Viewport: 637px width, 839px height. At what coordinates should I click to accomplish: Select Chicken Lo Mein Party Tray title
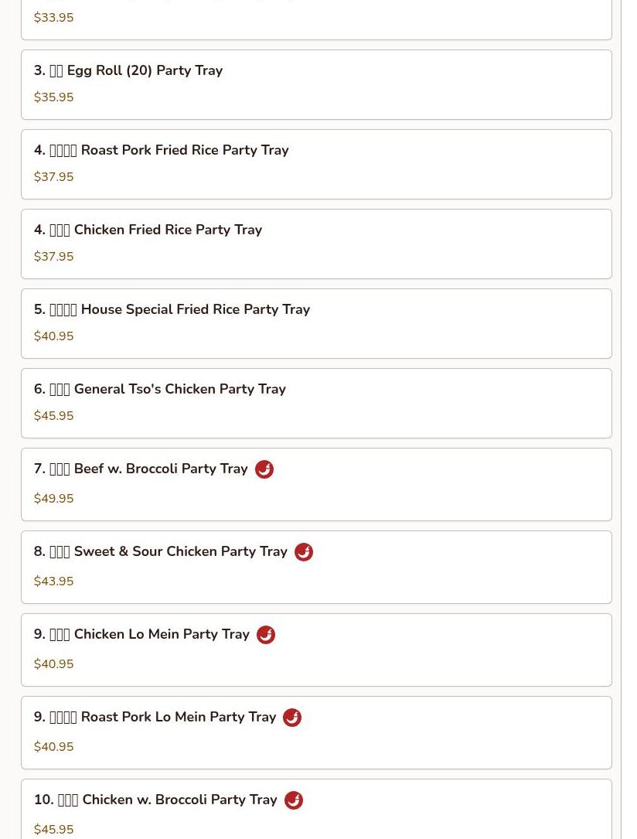141,634
